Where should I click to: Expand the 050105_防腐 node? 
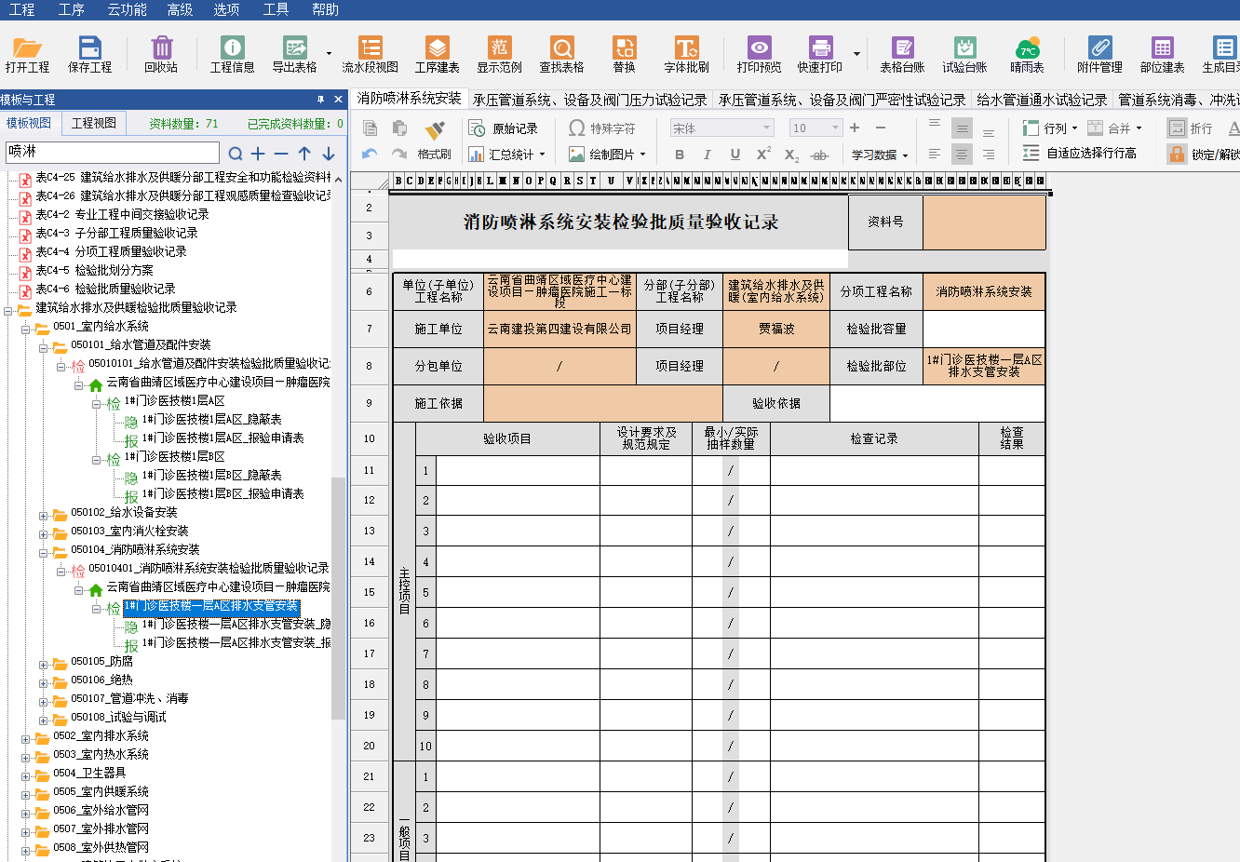coord(44,665)
